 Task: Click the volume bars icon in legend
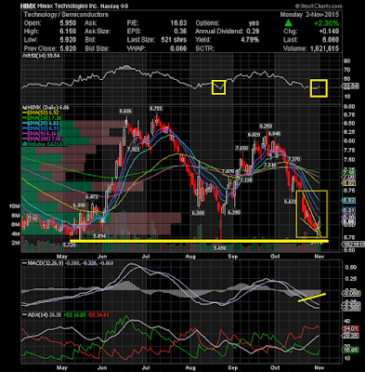coord(23,144)
